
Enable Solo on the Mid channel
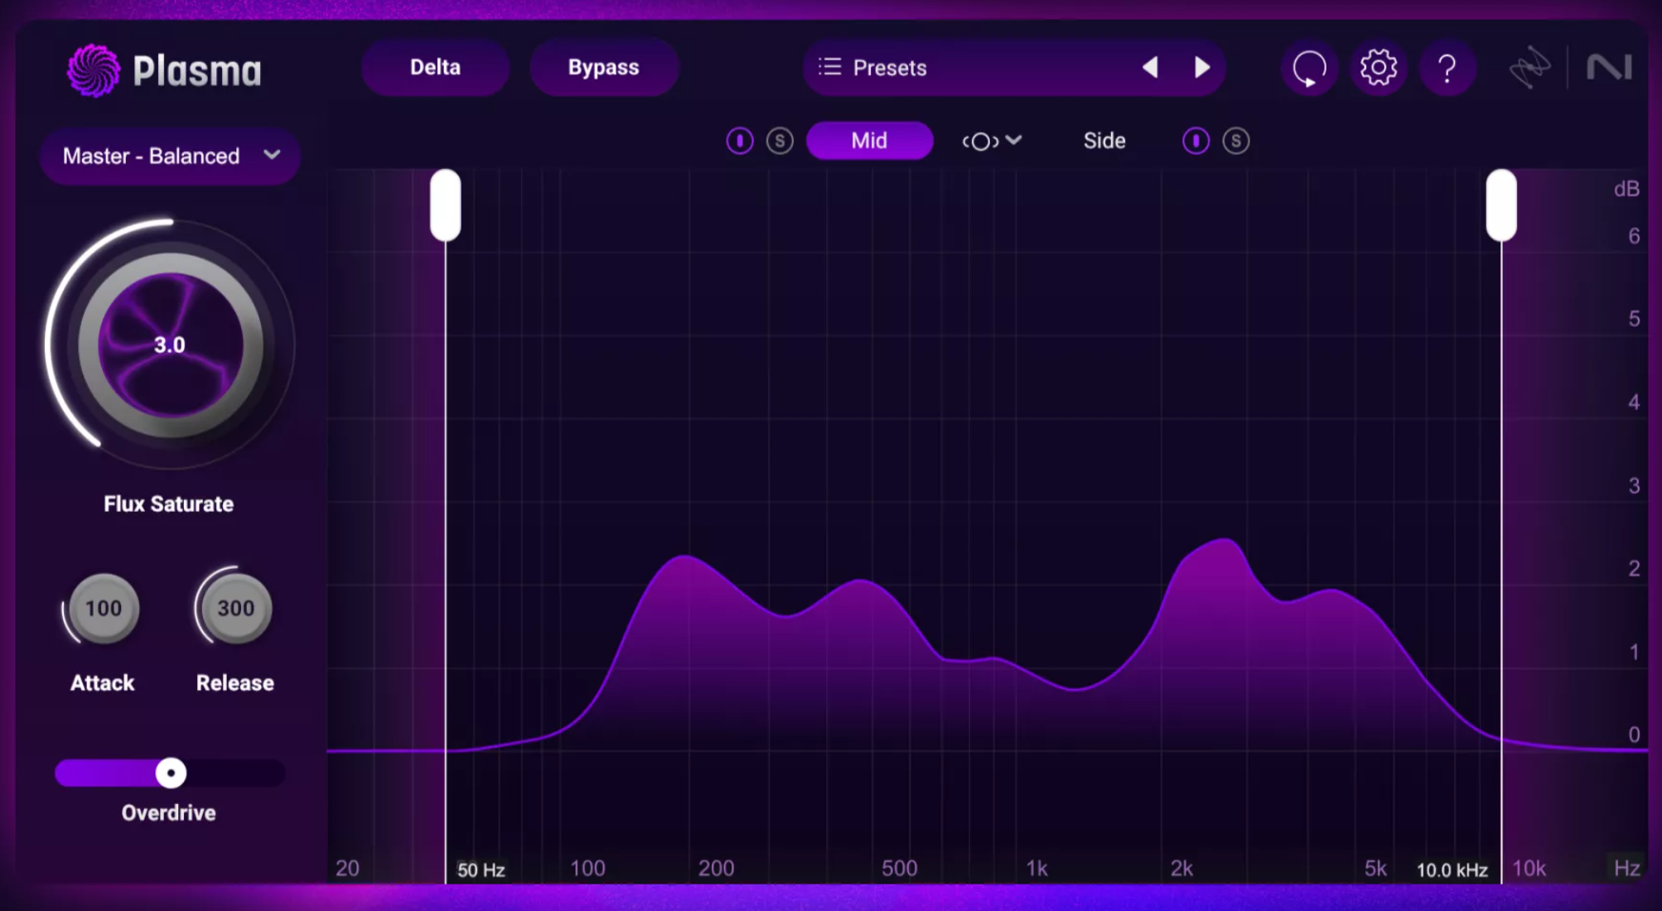[x=779, y=141]
